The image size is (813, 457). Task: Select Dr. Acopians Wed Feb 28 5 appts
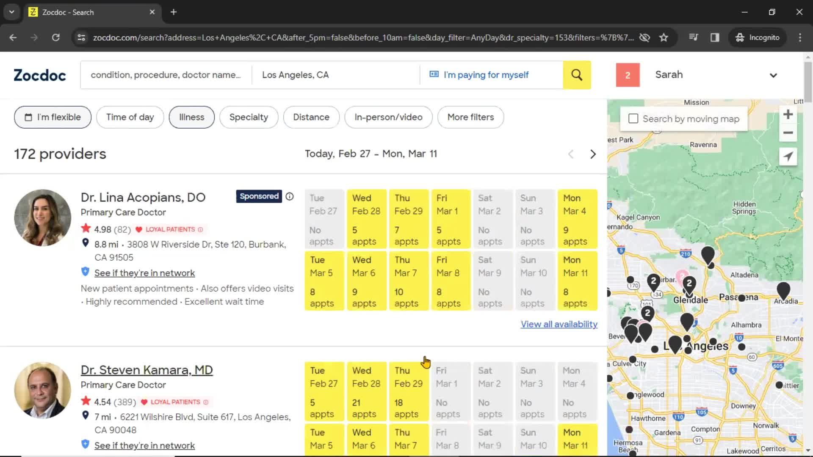367,219
